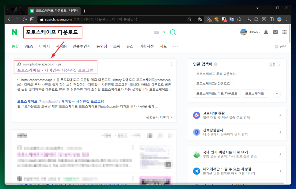The width and height of the screenshot is (296, 189).
Task: Open 포토스케이프 - 재미있는 사진편집 프로그램 link
Action: click(55, 70)
